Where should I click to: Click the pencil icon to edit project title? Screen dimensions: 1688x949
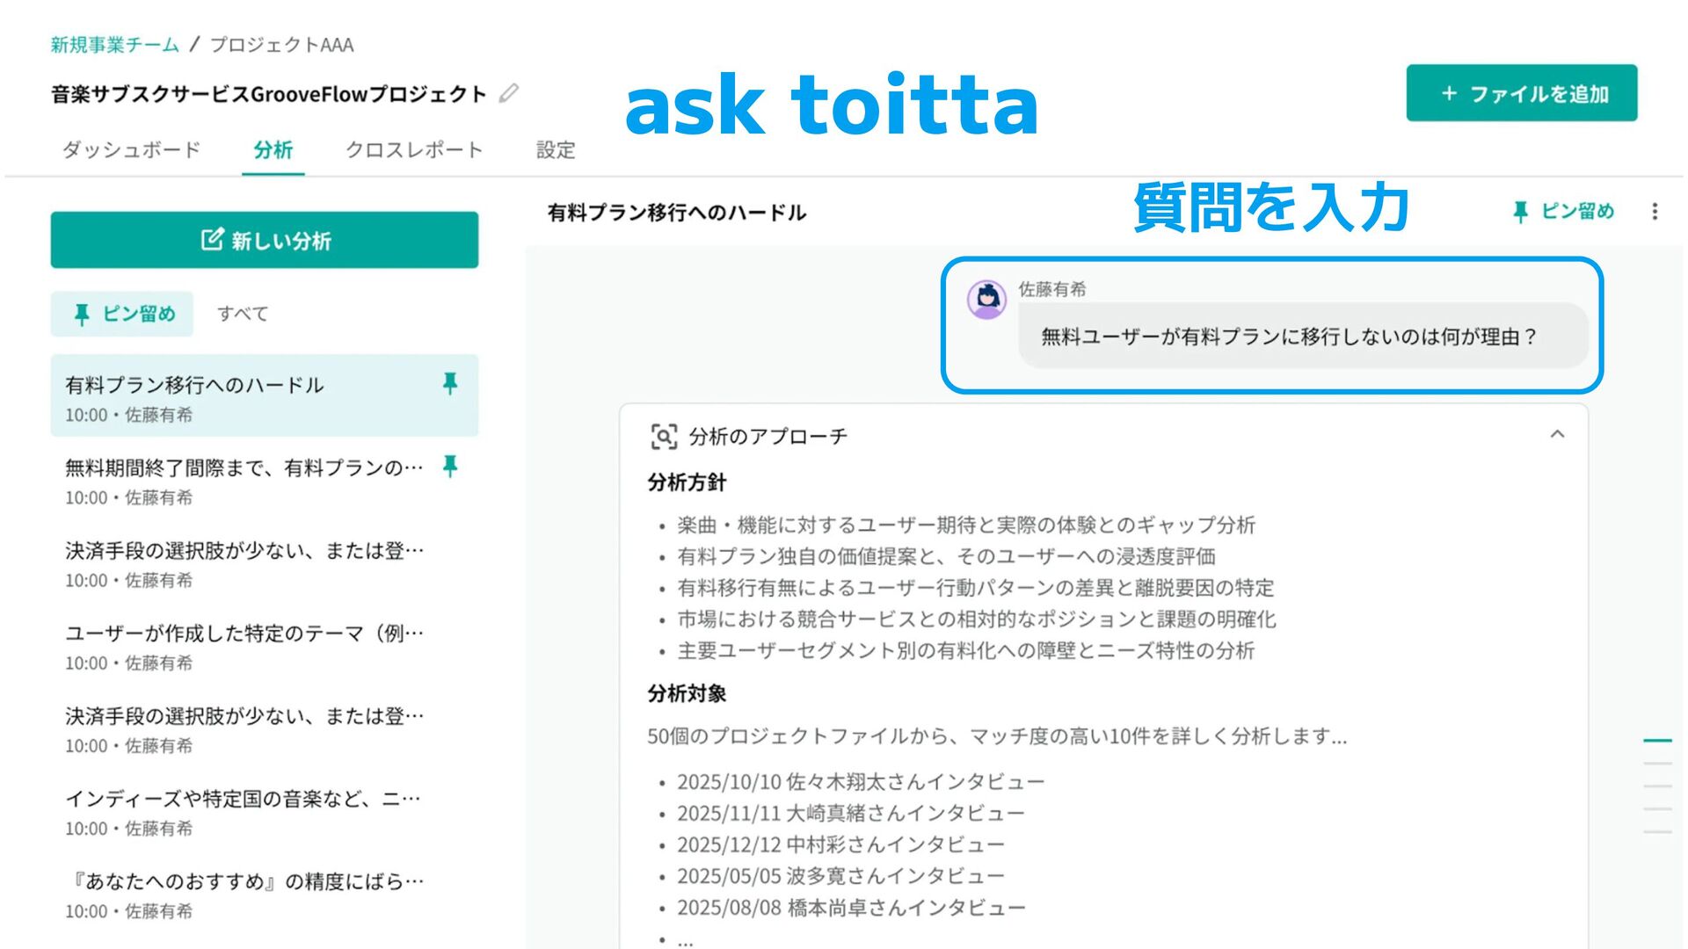click(x=509, y=93)
